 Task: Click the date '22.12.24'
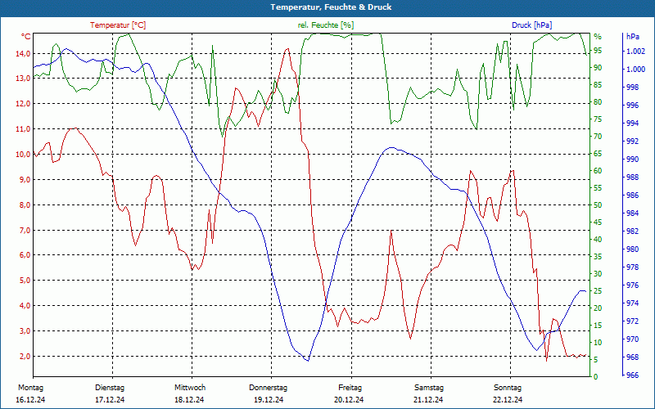pyautogui.click(x=508, y=400)
